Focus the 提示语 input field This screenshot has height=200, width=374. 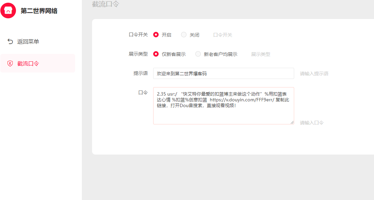coord(223,73)
